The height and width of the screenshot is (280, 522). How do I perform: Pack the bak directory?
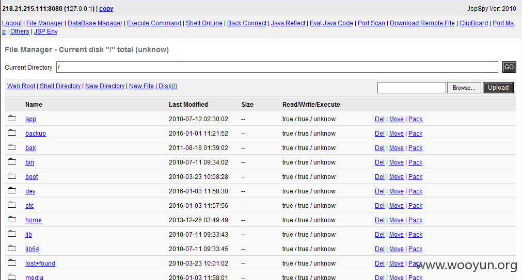click(416, 147)
